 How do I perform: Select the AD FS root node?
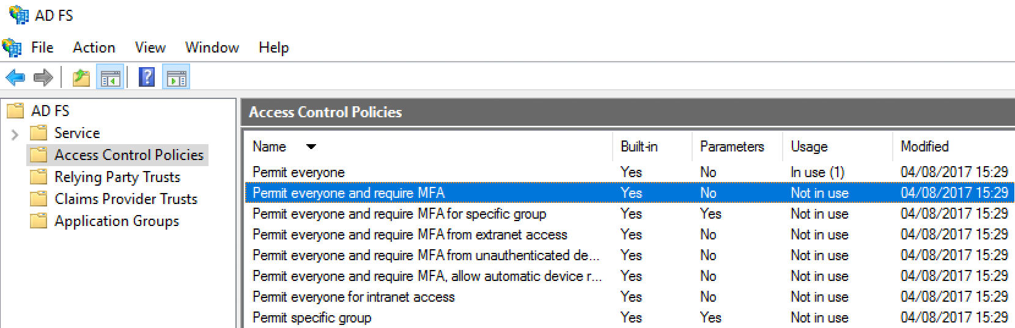point(50,111)
